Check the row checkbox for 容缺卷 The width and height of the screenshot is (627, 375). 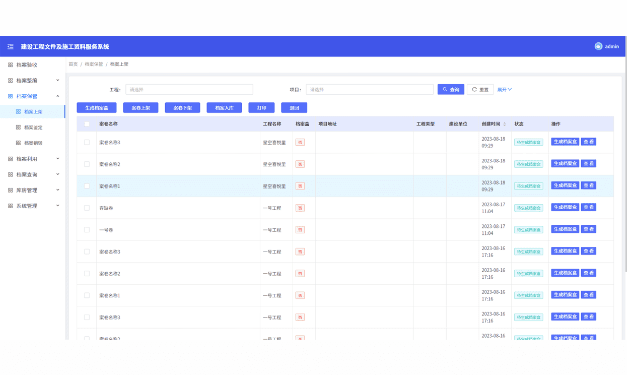[87, 208]
